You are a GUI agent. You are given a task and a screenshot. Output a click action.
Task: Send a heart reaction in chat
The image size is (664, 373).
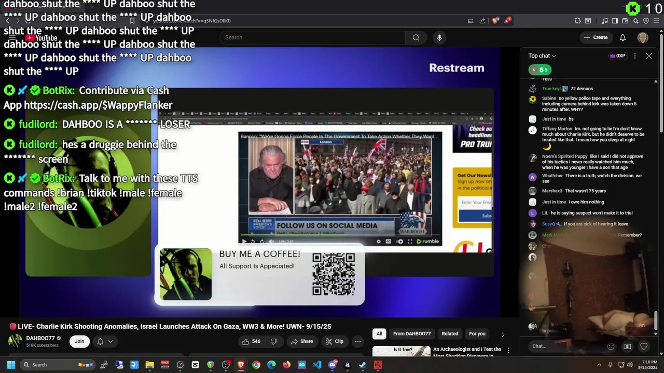point(644,346)
